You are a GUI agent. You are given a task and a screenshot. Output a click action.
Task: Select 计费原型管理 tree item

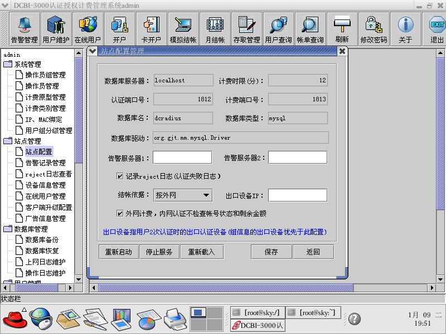pos(46,97)
